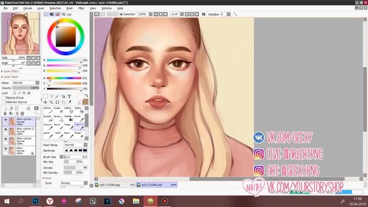Enable the Clipping Group checkbox
Screen dimensions: 368x207
3,98
